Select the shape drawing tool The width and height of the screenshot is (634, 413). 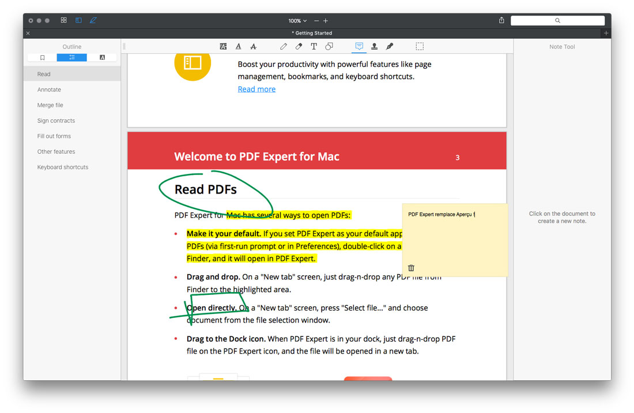[329, 46]
